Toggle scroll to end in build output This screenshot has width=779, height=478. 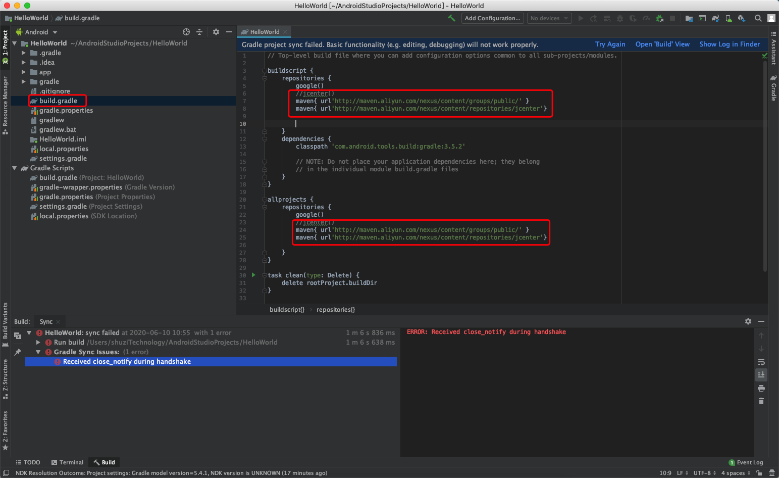[x=761, y=374]
